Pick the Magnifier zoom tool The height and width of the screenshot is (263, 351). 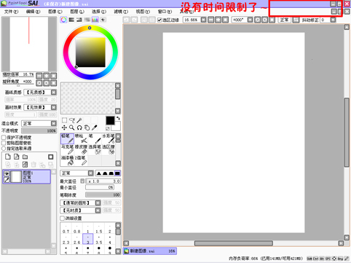pyautogui.click(x=72, y=127)
